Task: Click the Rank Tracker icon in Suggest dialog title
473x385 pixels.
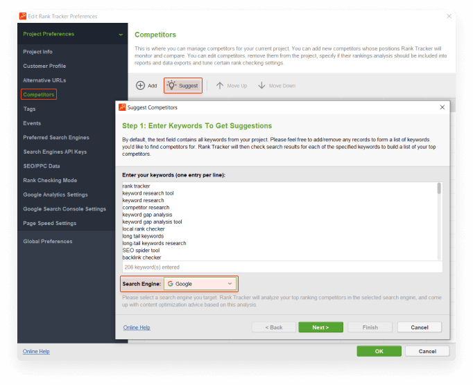Action: 122,107
